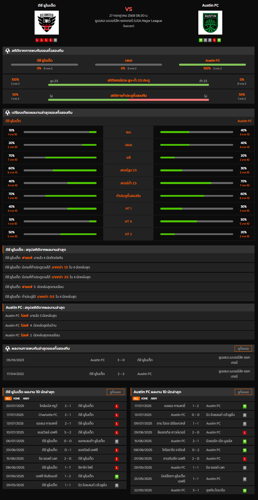The height and width of the screenshot is (500, 258).
Task: Switch to HOME tab in Austin FC table
Action: (x=145, y=399)
